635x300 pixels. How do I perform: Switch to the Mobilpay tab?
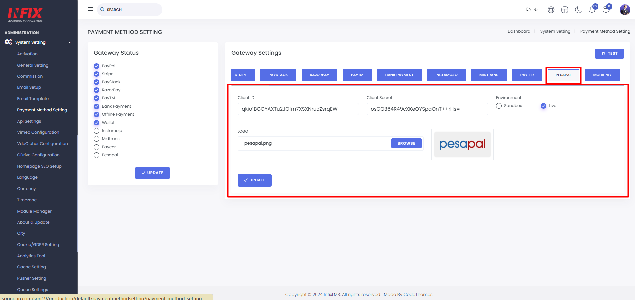point(602,75)
